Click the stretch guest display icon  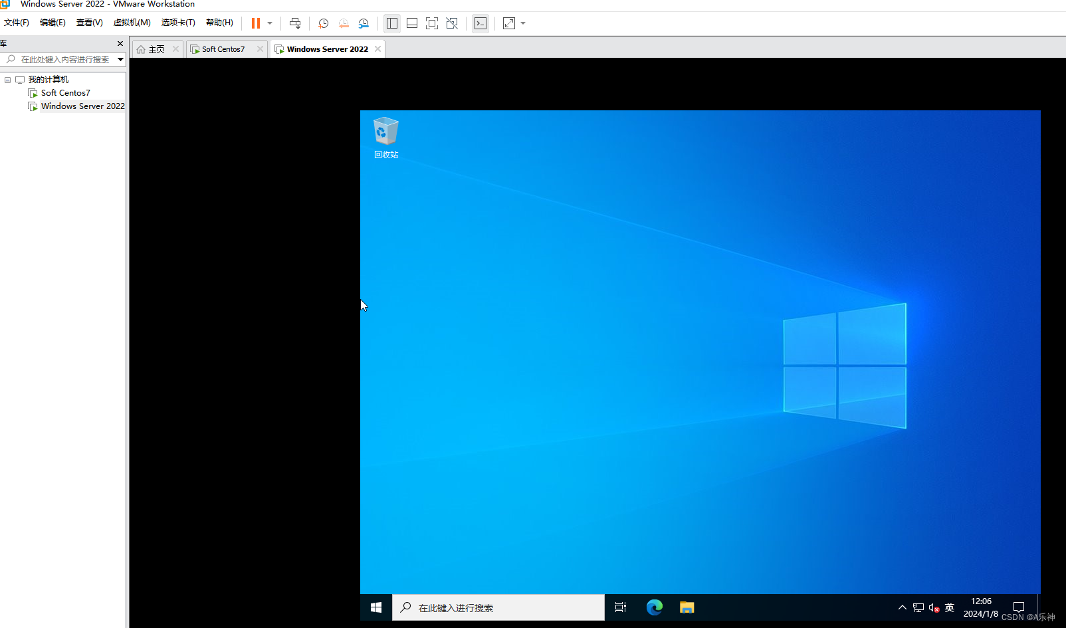click(x=509, y=23)
